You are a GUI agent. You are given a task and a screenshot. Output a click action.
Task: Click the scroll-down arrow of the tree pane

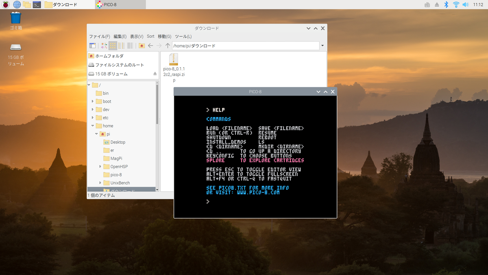(157, 189)
